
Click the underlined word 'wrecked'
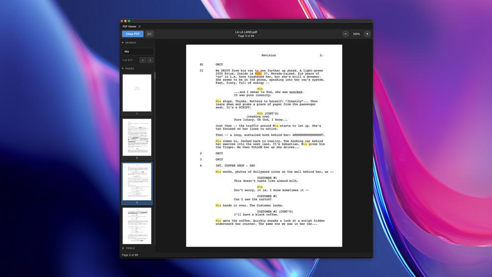point(296,92)
